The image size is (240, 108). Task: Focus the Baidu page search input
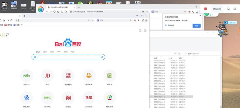coord(68,57)
